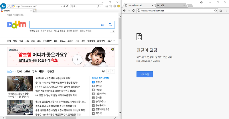Expand the 더보기 dropdown in Daum navigation
The image size is (229, 119).
(110, 41)
